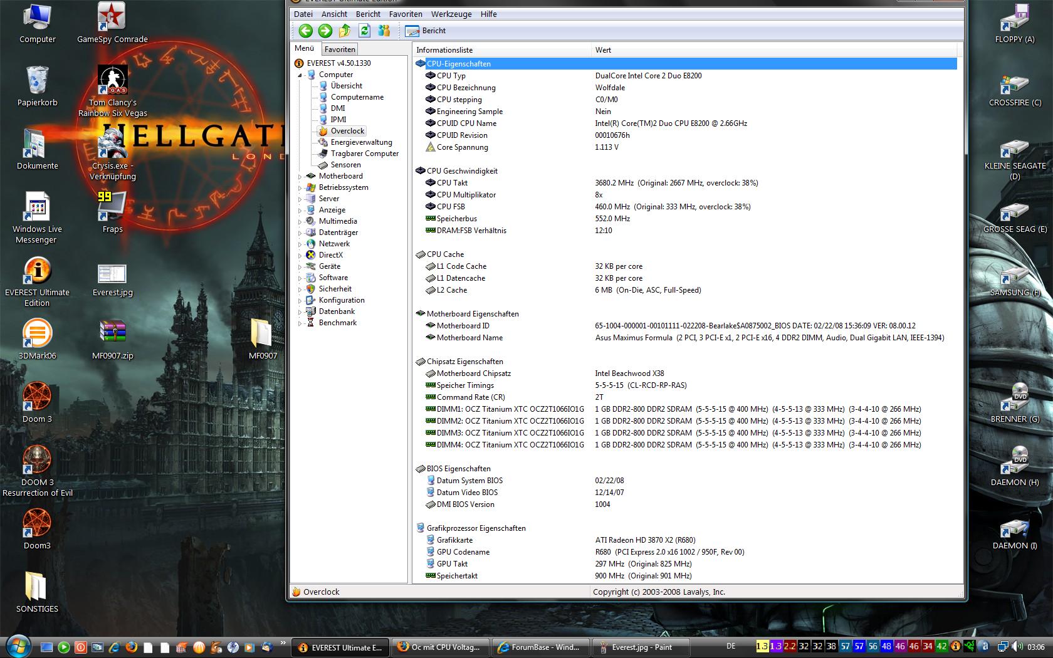The image size is (1053, 658).
Task: Expand the Netzwerk tree node
Action: 300,244
